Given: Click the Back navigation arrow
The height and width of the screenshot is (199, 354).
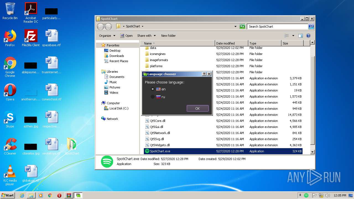Looking at the screenshot, I should point(101,27).
